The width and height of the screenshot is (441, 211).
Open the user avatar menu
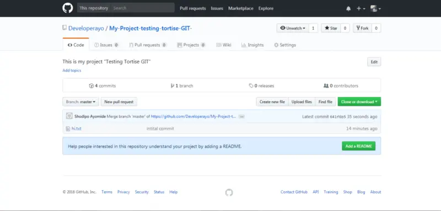click(375, 9)
